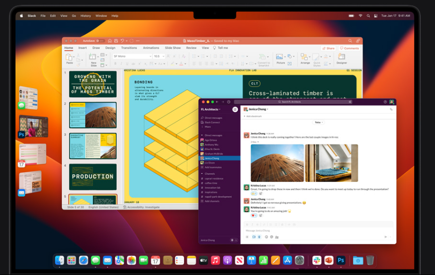Click the Slack user profile avatar
The height and width of the screenshot is (275, 435).
[392, 102]
